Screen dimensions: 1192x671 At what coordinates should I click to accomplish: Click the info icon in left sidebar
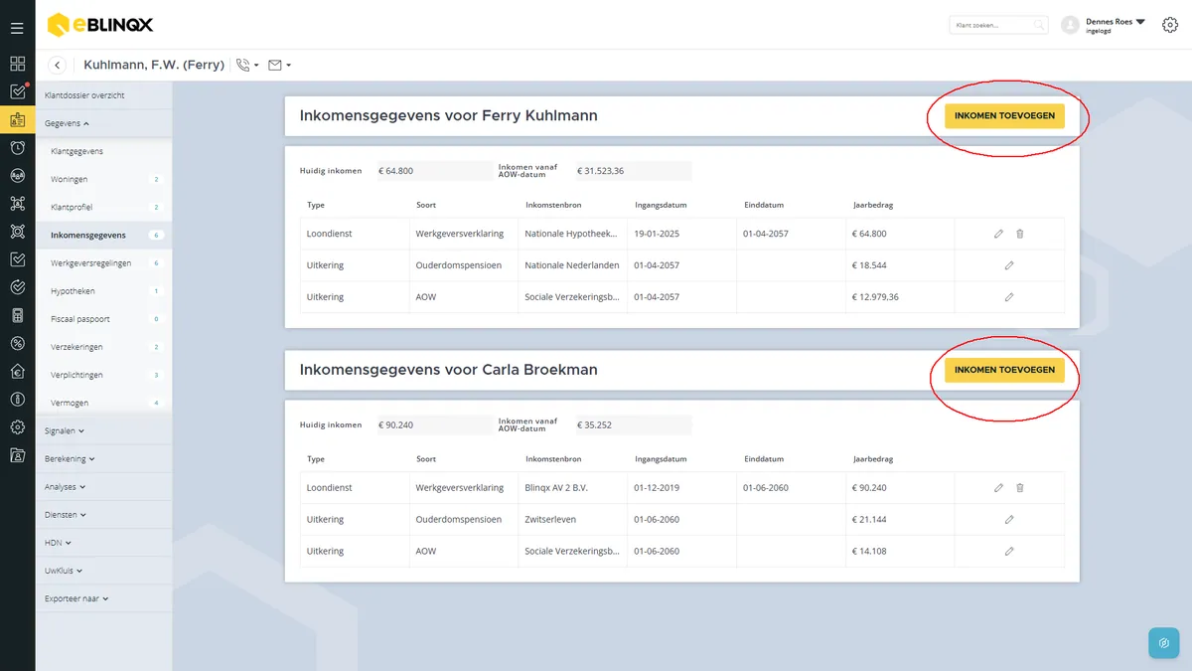[17, 399]
